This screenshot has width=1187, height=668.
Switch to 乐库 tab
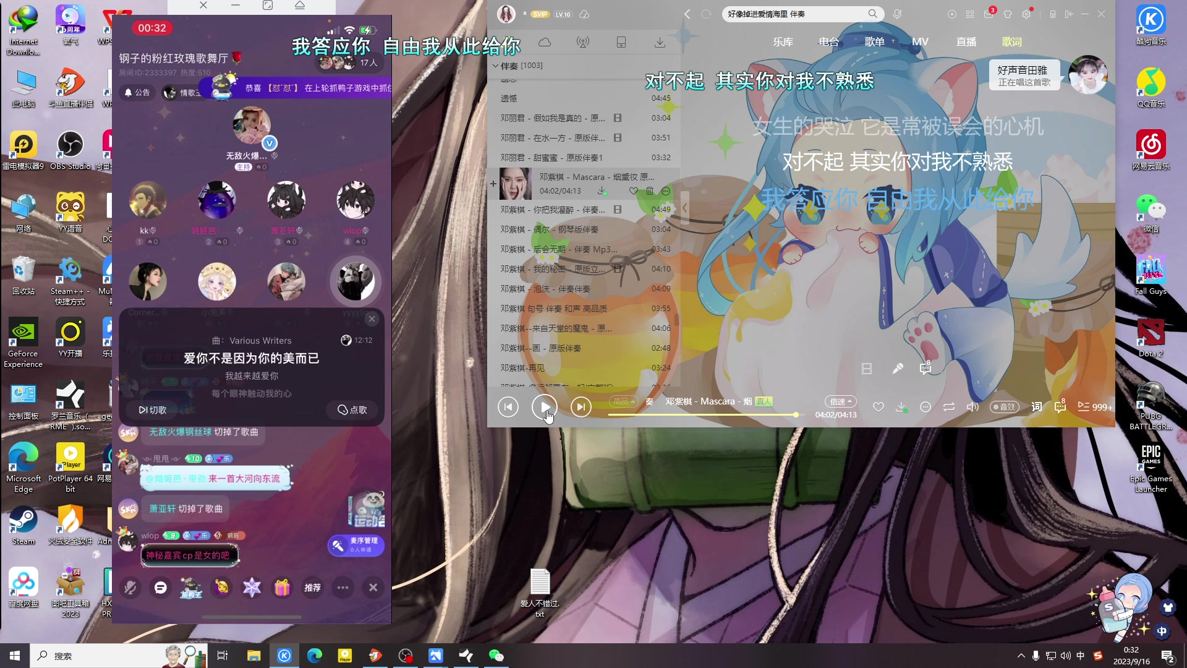coord(783,42)
